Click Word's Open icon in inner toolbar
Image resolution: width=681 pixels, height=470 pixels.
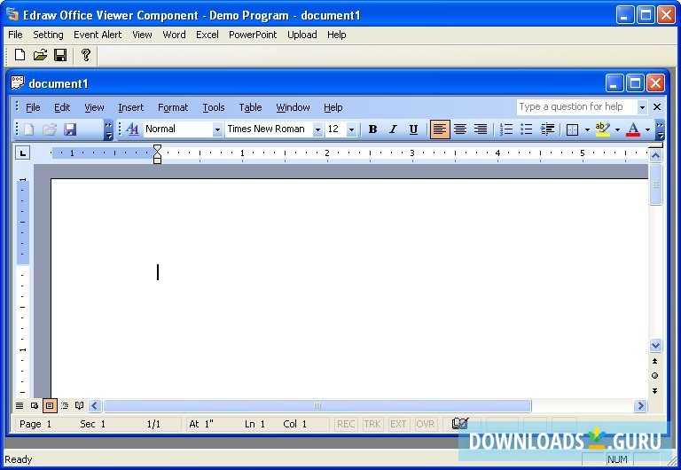coord(49,129)
